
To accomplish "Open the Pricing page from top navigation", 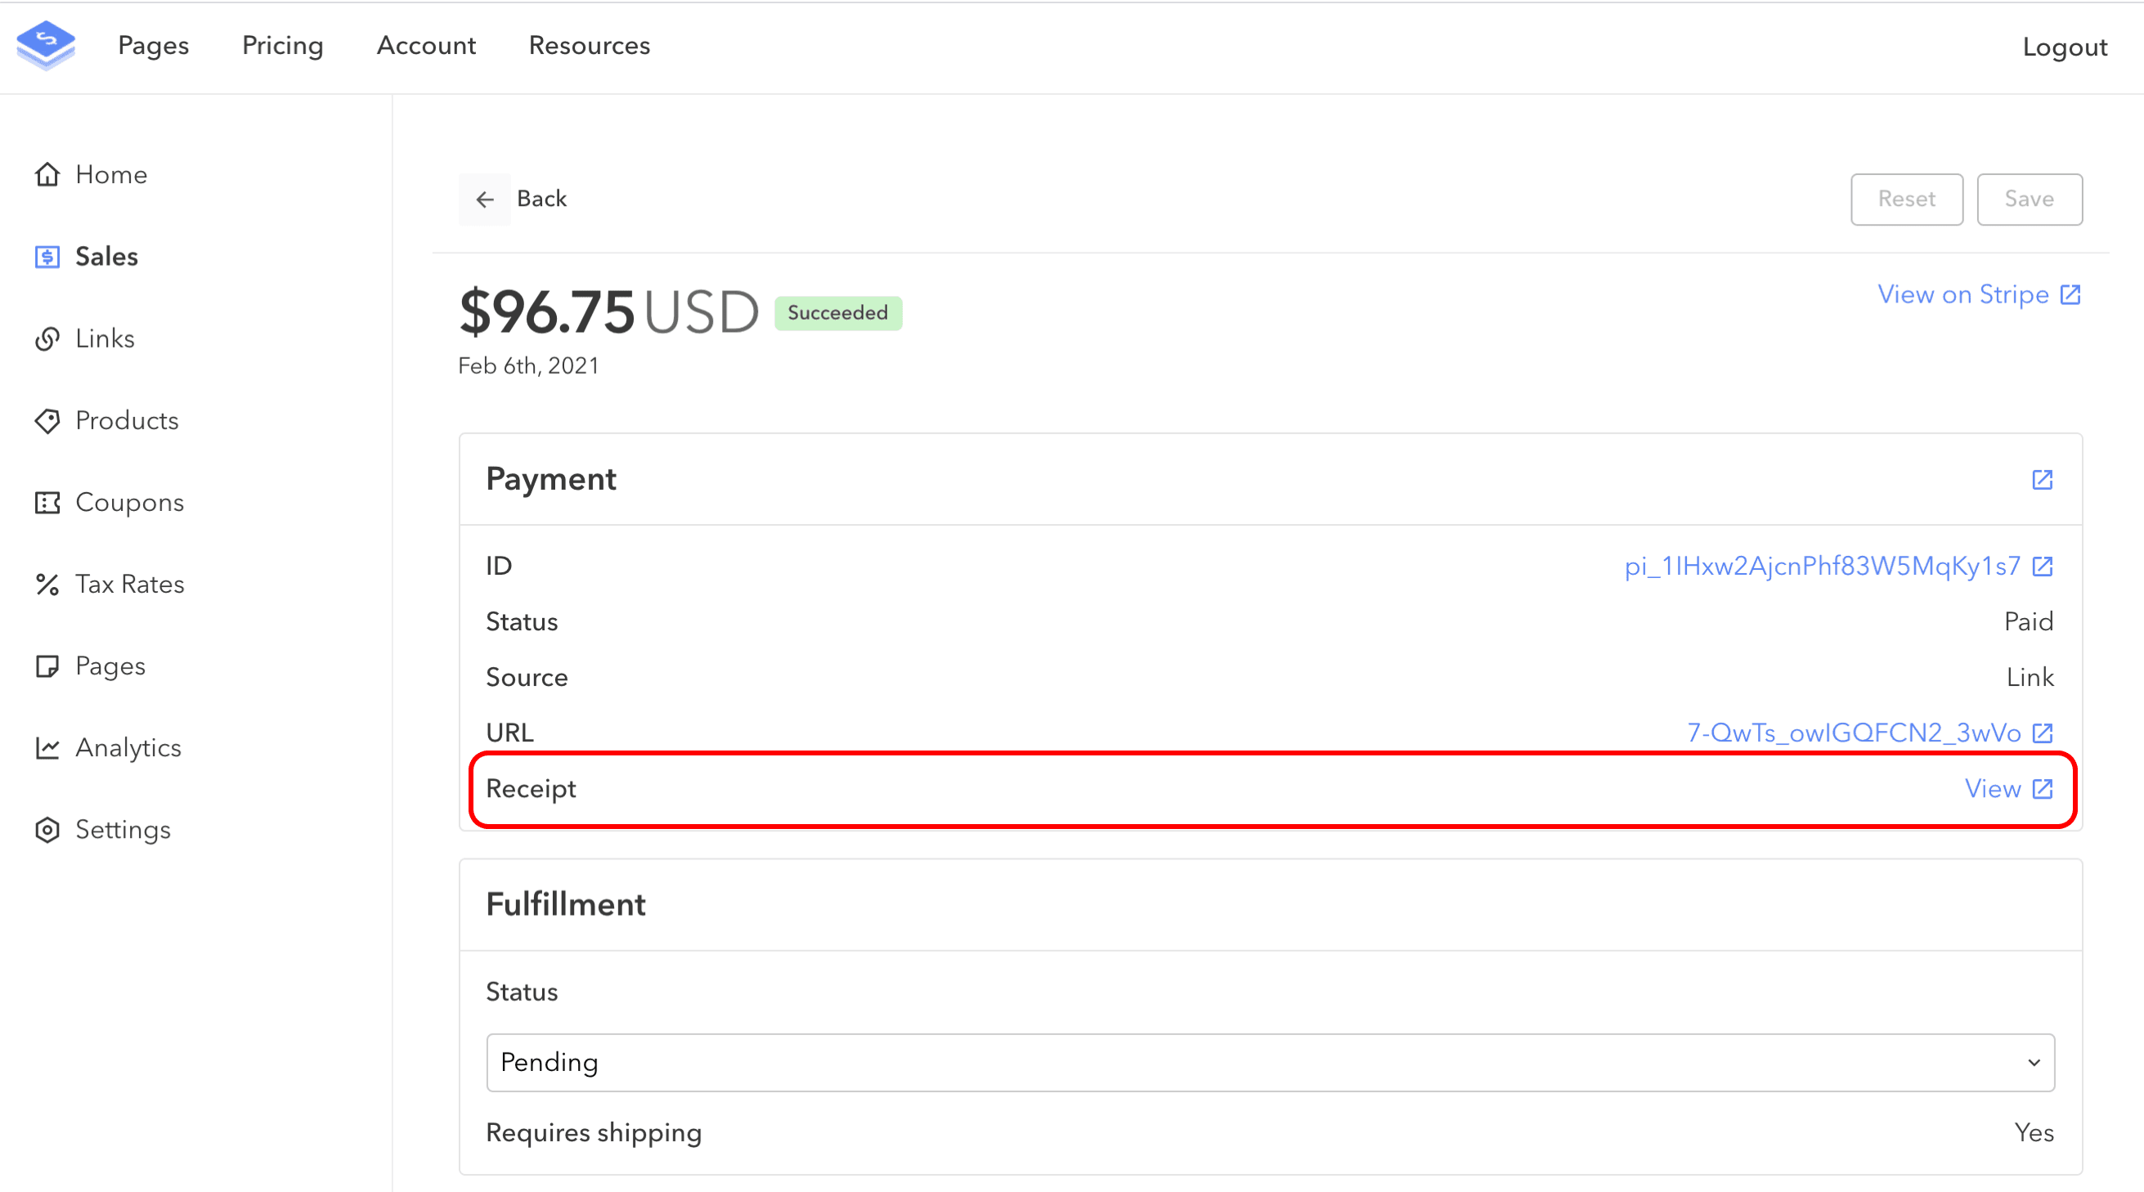I will pyautogui.click(x=282, y=46).
